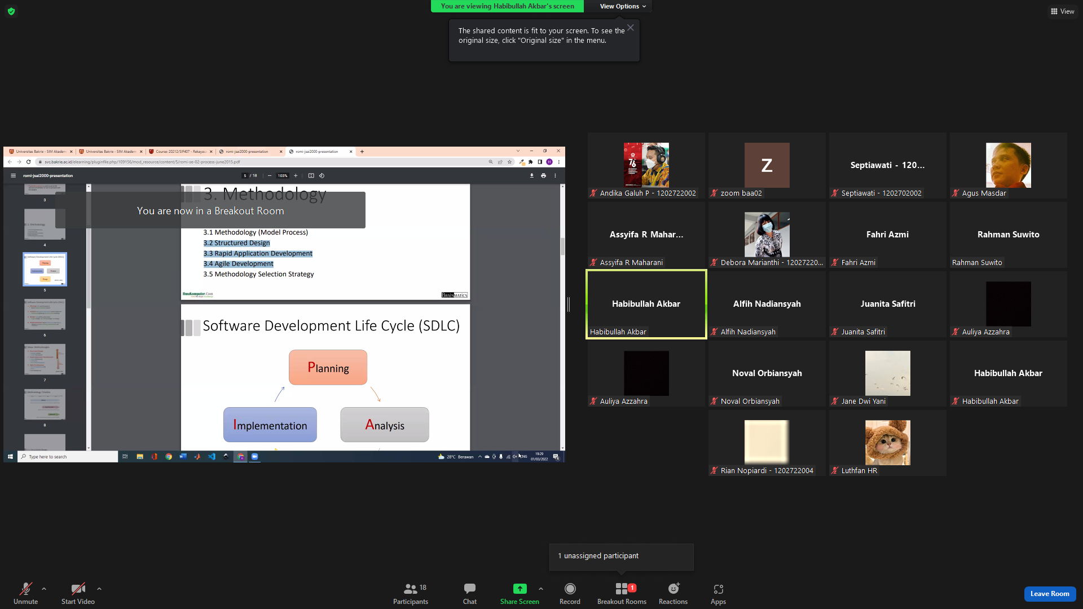Open the Chrome tab search chevron
1083x609 pixels.
[x=518, y=151]
